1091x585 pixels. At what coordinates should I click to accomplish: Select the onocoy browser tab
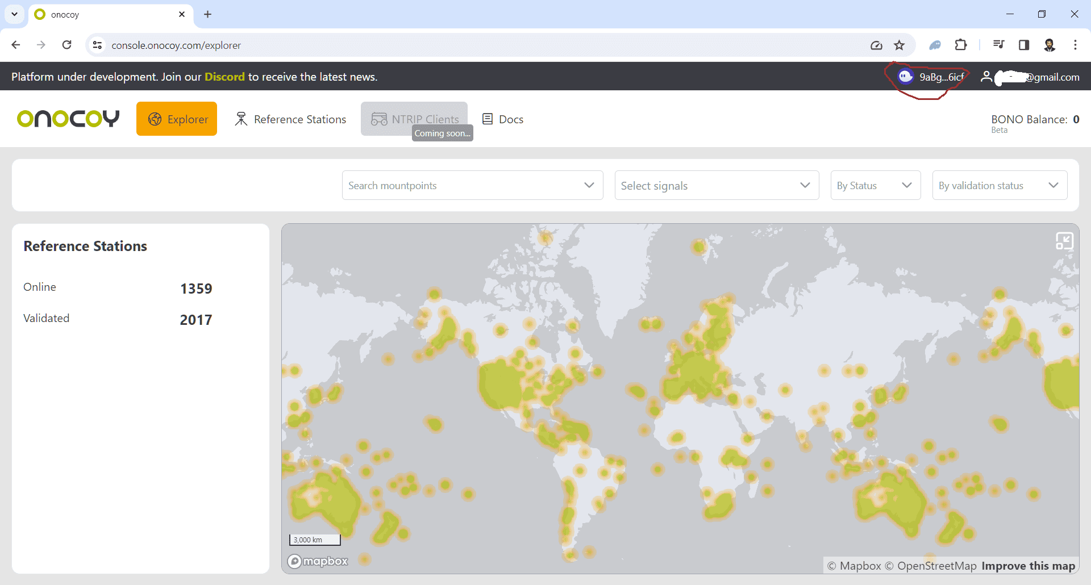[111, 15]
